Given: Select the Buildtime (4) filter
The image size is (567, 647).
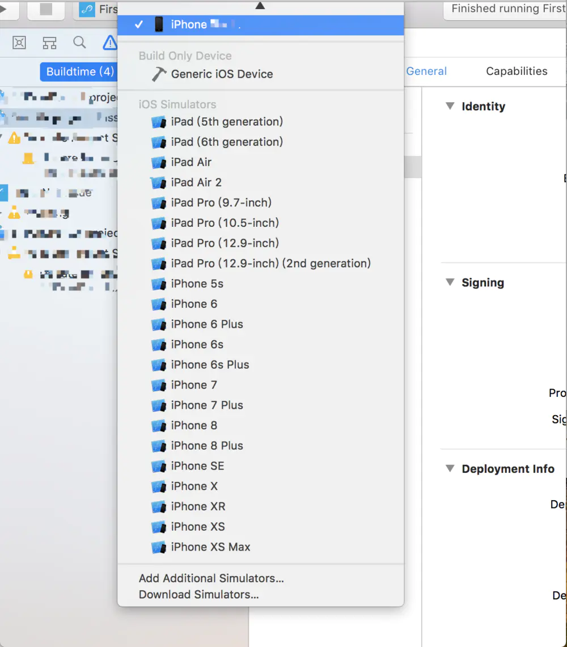Looking at the screenshot, I should pyautogui.click(x=78, y=72).
